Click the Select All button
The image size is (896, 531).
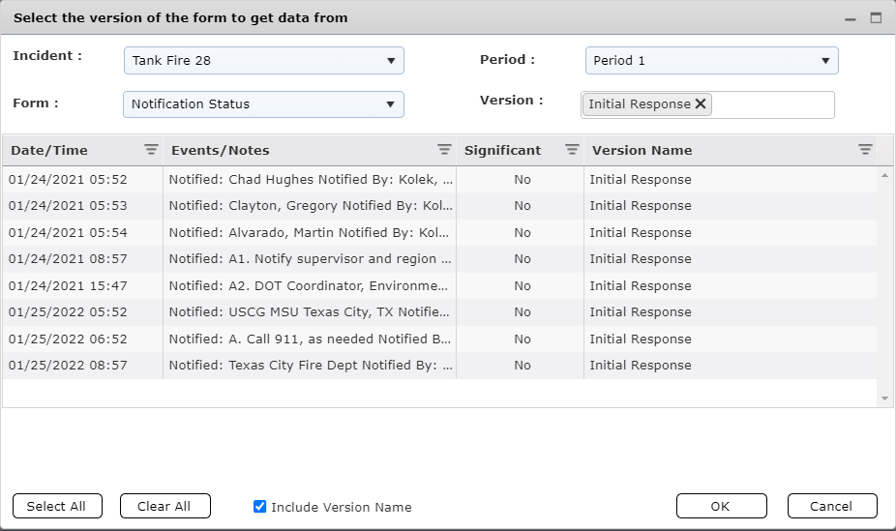tap(57, 506)
